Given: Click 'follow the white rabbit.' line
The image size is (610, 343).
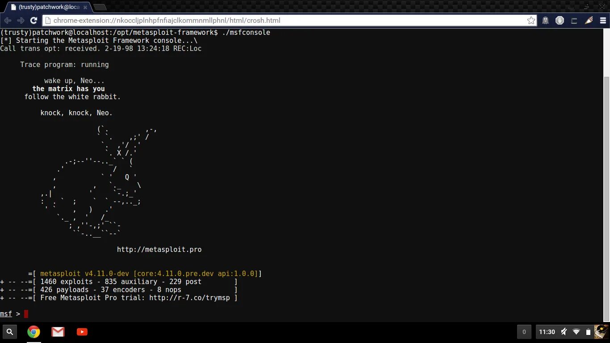Looking at the screenshot, I should 73,97.
